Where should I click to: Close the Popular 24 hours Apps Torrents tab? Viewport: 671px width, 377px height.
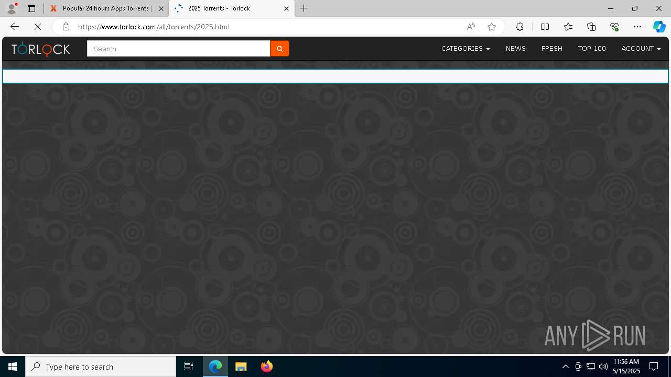pyautogui.click(x=161, y=8)
